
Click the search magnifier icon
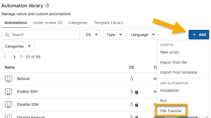click(7, 35)
